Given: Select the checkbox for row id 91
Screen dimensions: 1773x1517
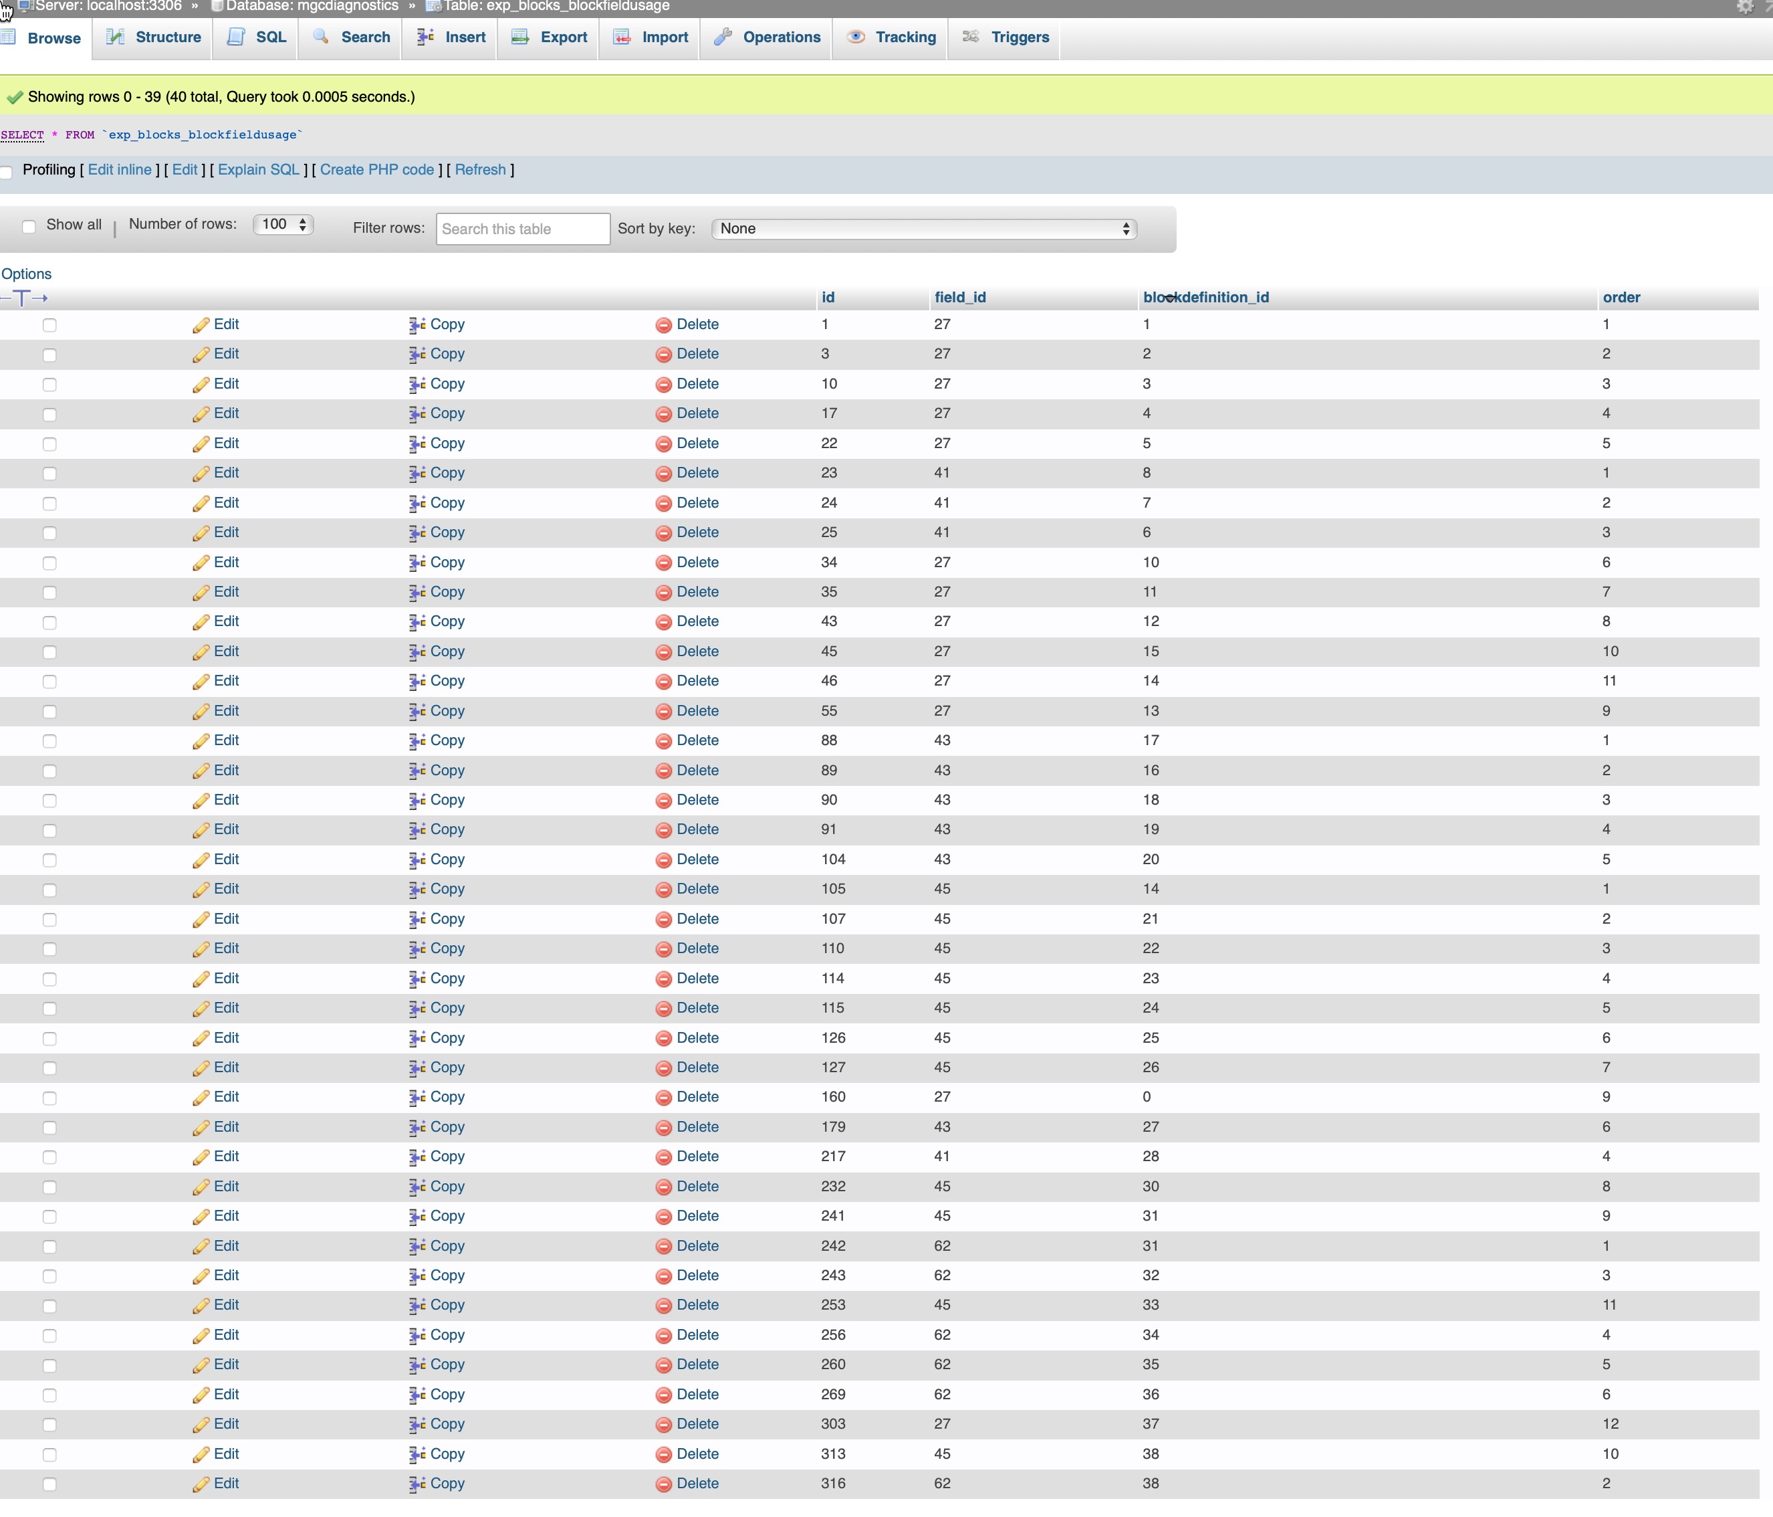Looking at the screenshot, I should point(49,831).
